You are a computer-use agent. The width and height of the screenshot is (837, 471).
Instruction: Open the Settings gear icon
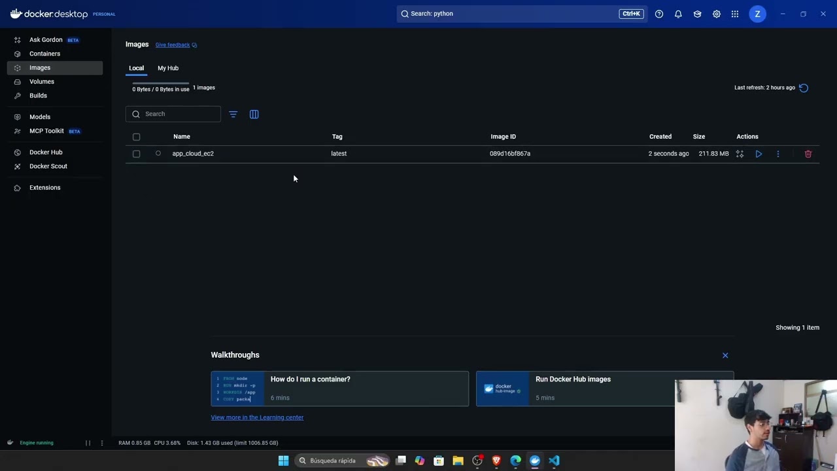pyautogui.click(x=717, y=14)
